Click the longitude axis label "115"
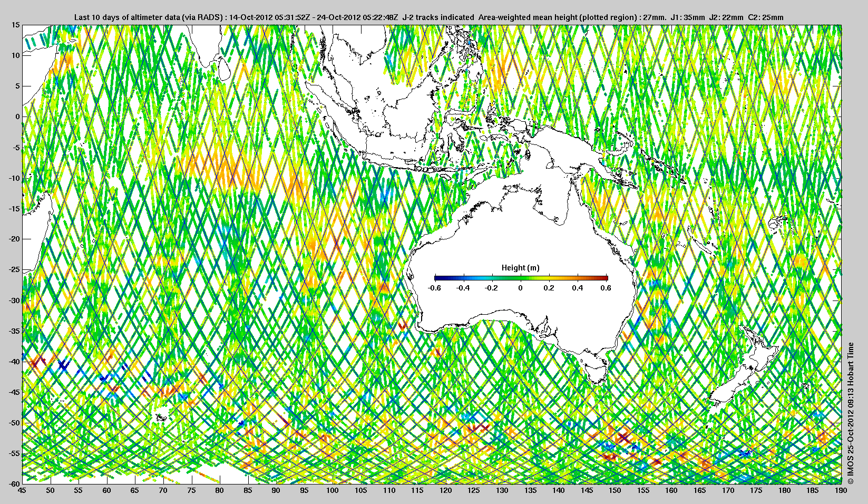 point(417,490)
